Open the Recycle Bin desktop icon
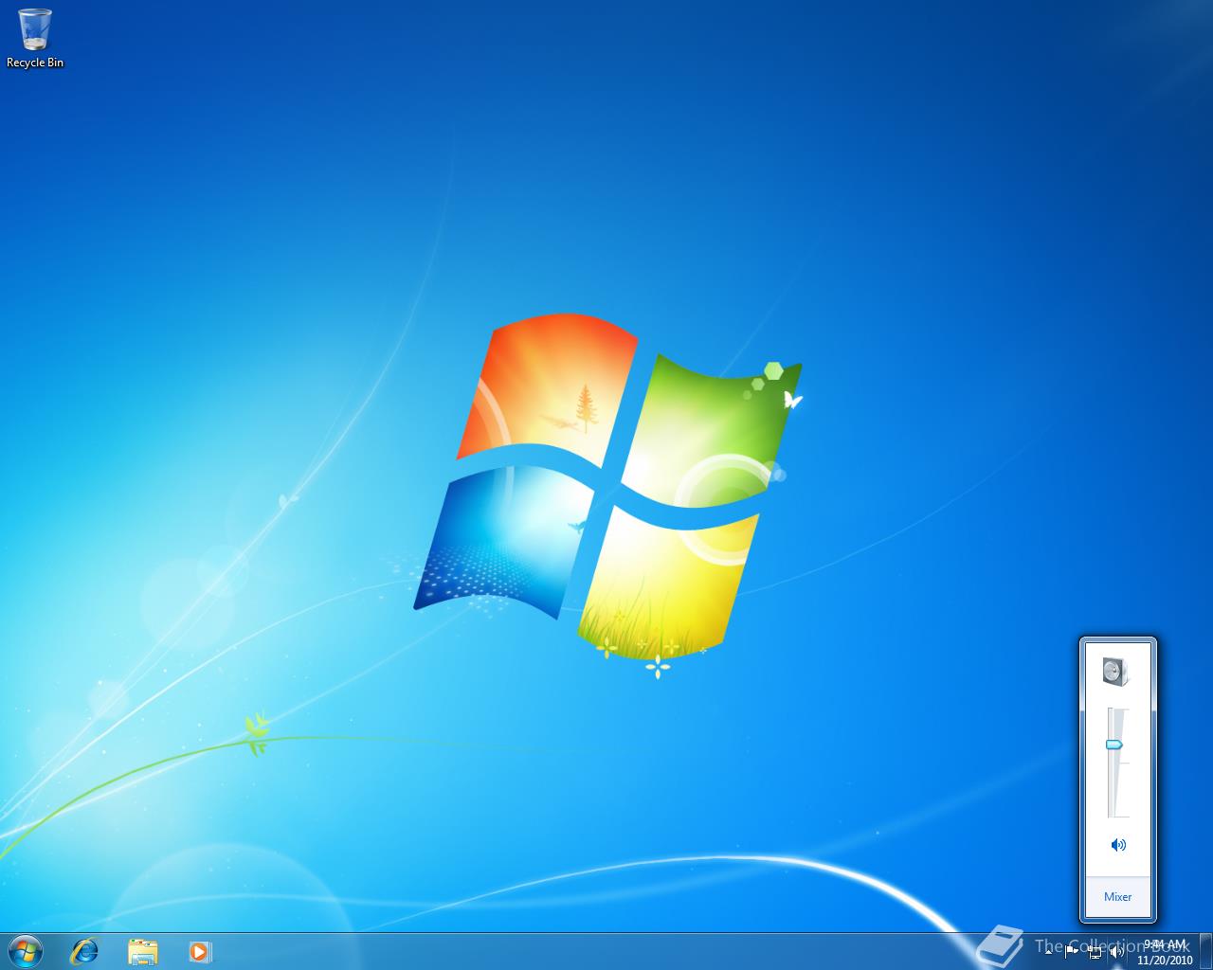The height and width of the screenshot is (970, 1213). [35, 38]
